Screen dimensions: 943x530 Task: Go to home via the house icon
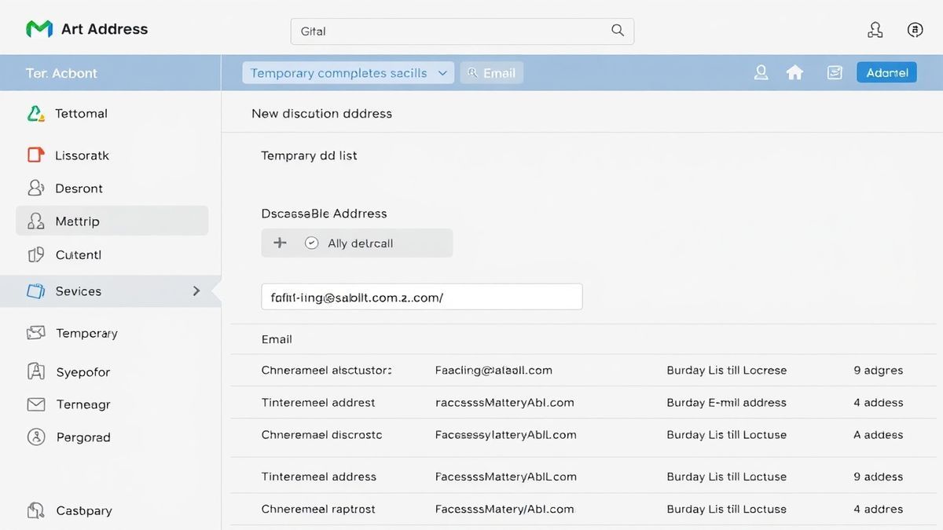click(795, 72)
